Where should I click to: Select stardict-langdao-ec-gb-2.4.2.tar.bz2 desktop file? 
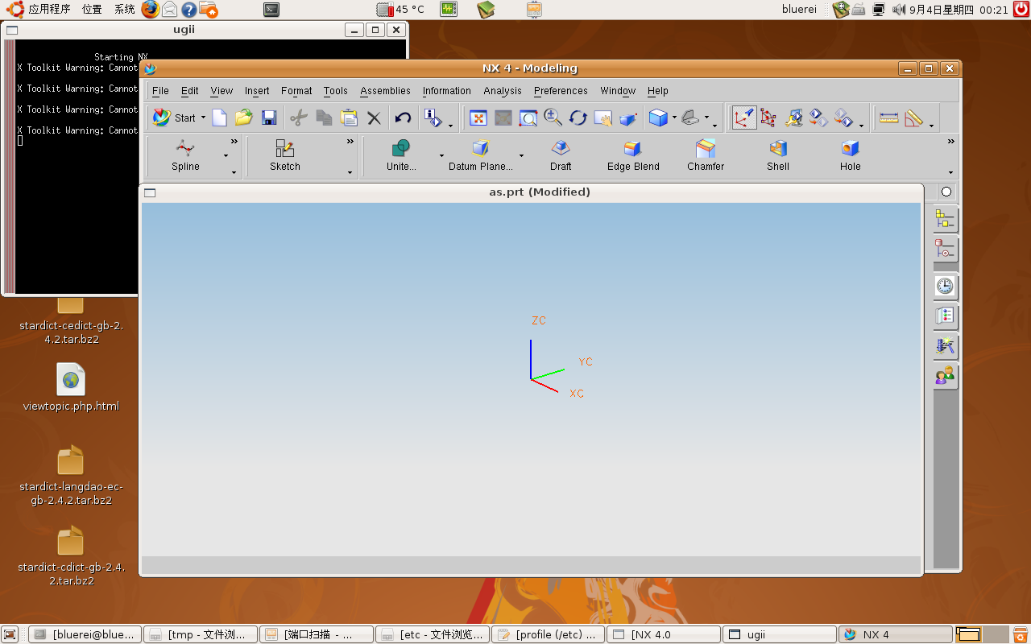(x=71, y=476)
